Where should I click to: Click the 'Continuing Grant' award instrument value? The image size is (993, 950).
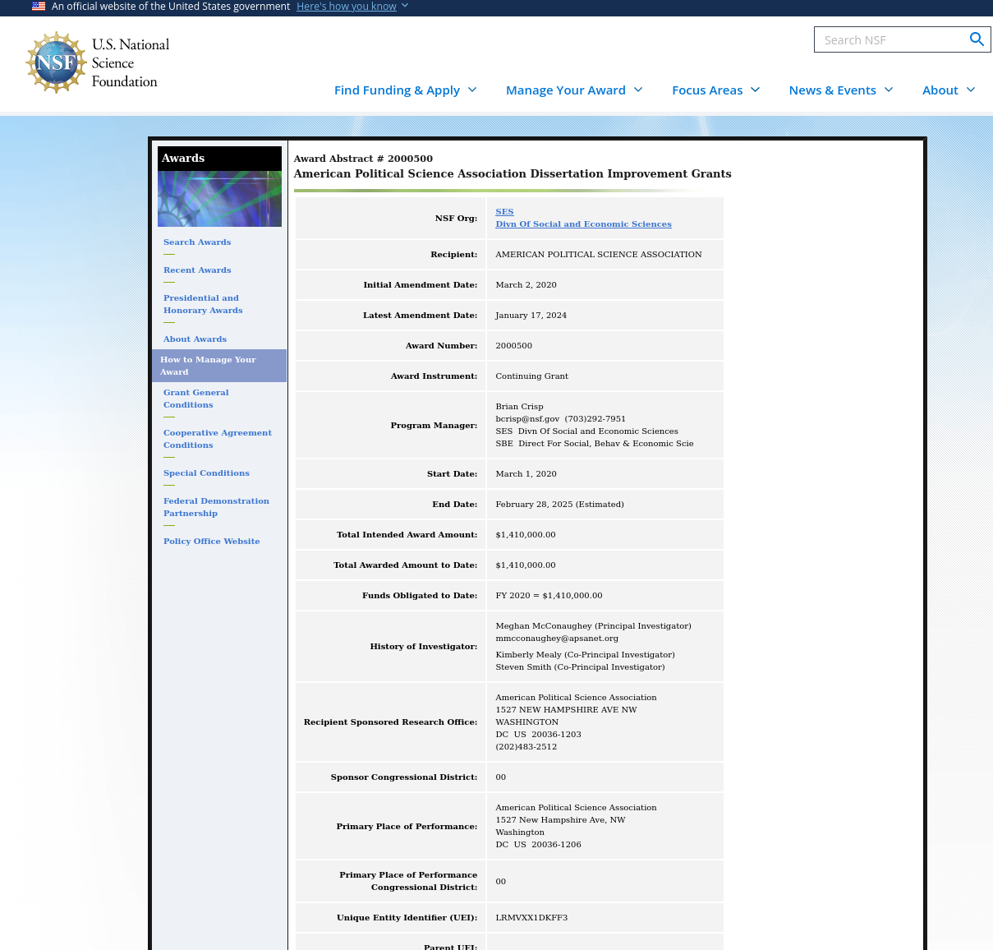531,376
